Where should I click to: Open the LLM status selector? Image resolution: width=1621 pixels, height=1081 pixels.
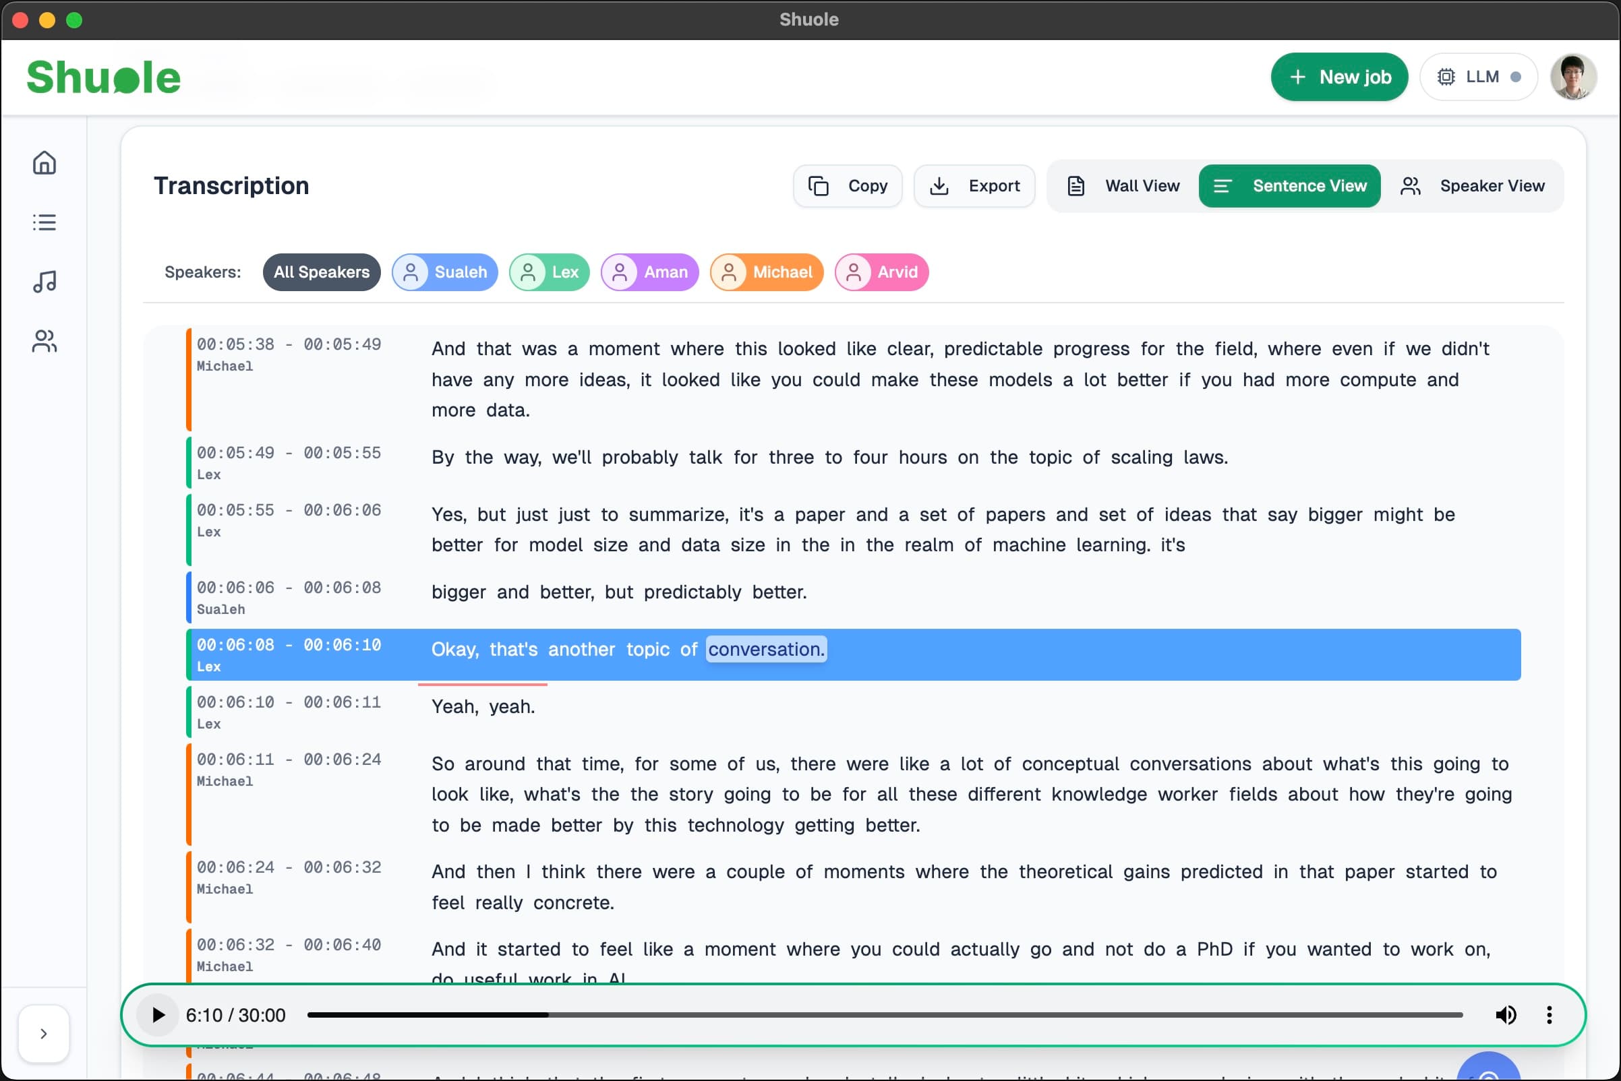[x=1478, y=77]
